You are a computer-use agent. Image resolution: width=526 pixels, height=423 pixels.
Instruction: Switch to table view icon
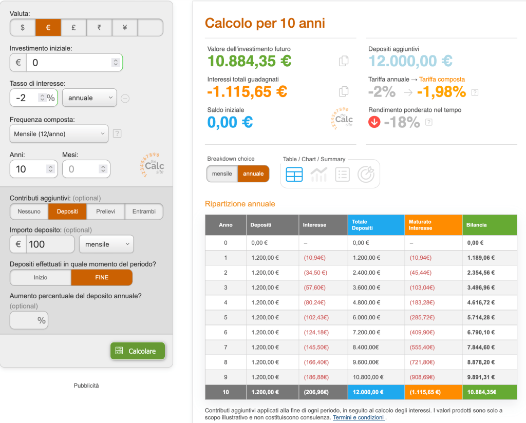[x=294, y=175]
